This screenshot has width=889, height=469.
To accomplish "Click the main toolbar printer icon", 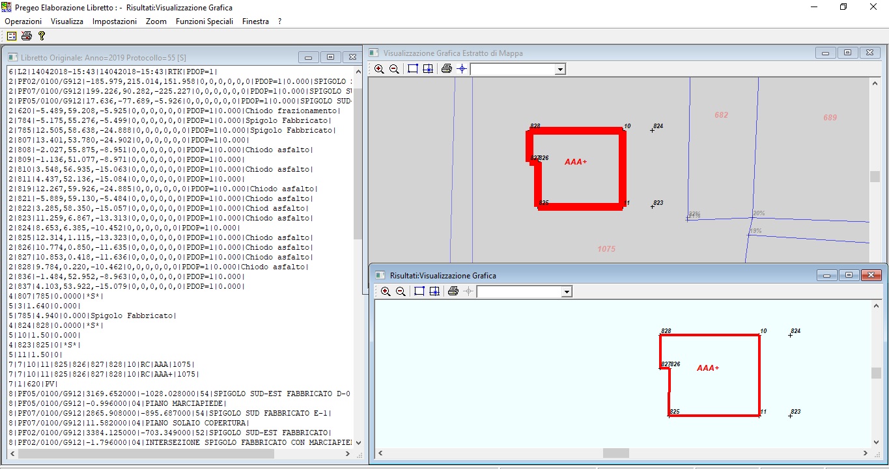I will (27, 36).
